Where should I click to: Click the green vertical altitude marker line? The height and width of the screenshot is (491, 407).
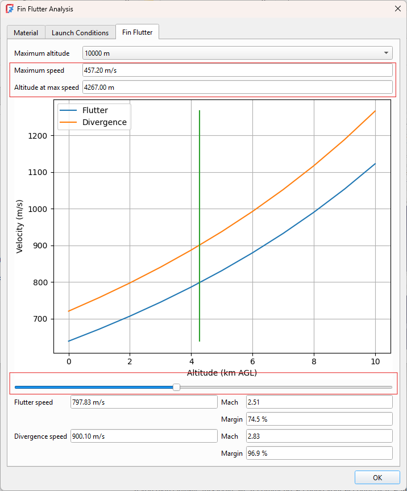200,227
